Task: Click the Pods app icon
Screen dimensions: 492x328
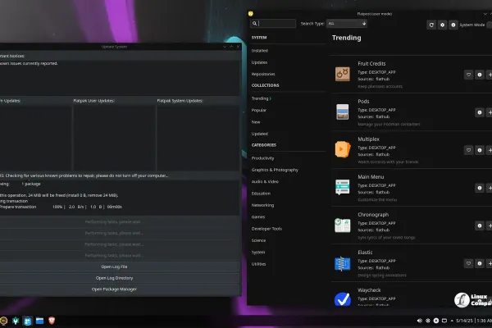Action: click(342, 112)
